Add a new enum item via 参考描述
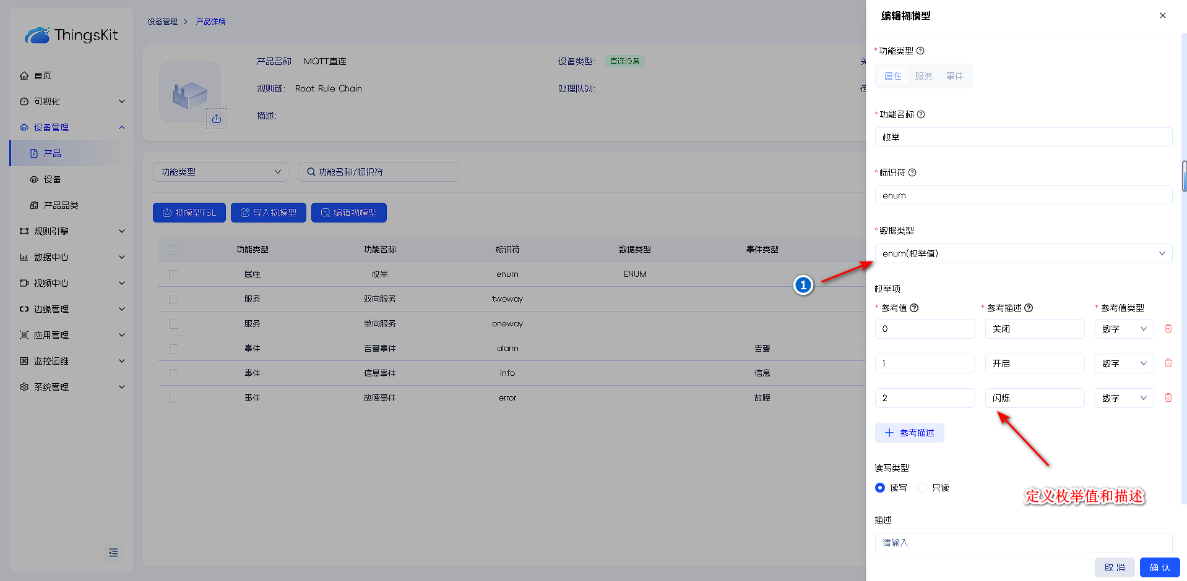The width and height of the screenshot is (1187, 581). point(909,433)
